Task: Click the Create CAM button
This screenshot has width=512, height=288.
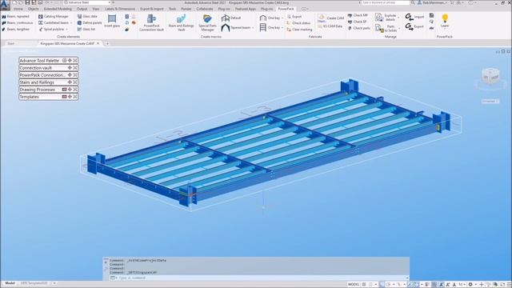Action: click(x=330, y=18)
